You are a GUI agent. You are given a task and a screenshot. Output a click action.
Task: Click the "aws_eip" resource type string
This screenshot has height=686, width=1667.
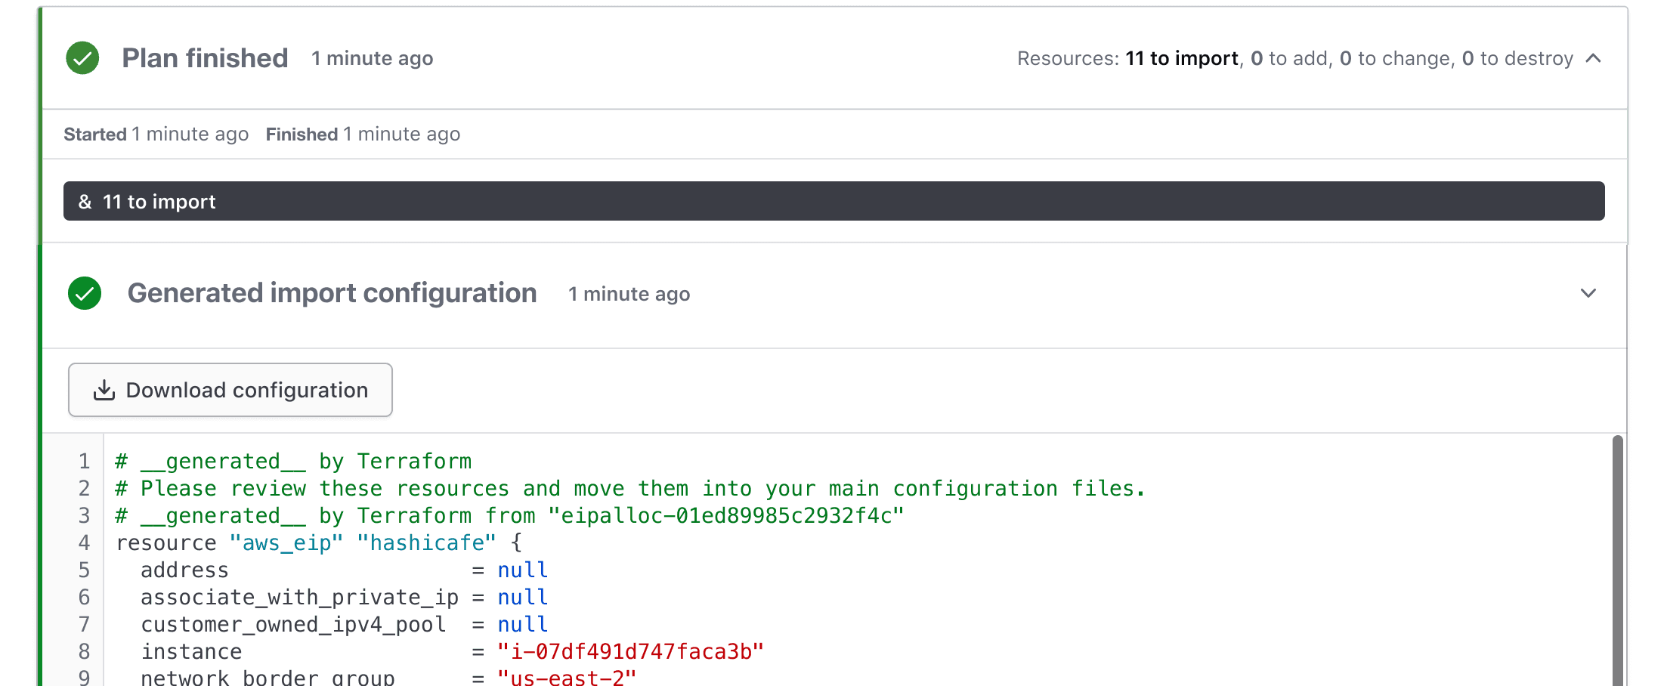tap(286, 542)
